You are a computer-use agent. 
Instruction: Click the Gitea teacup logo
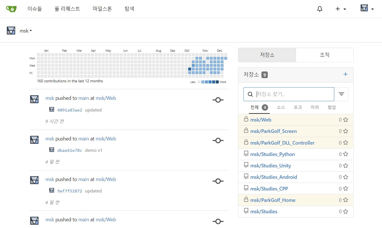pos(11,9)
